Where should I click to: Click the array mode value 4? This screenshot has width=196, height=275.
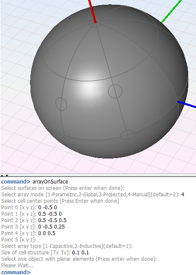pos(183,195)
